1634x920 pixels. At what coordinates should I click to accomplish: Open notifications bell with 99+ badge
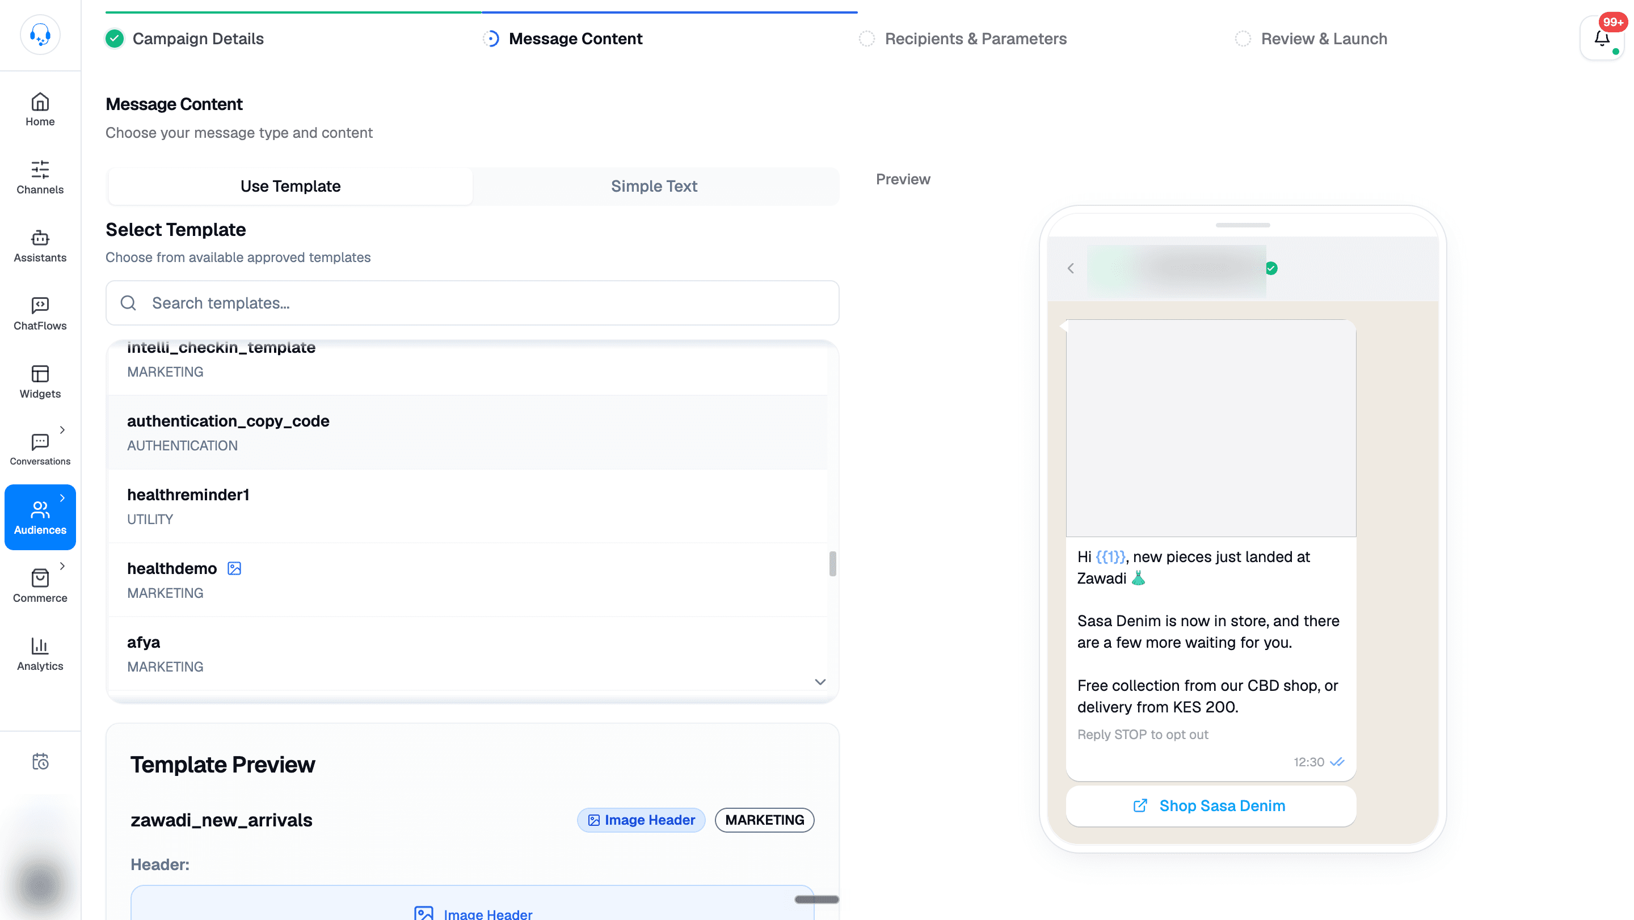coord(1602,38)
